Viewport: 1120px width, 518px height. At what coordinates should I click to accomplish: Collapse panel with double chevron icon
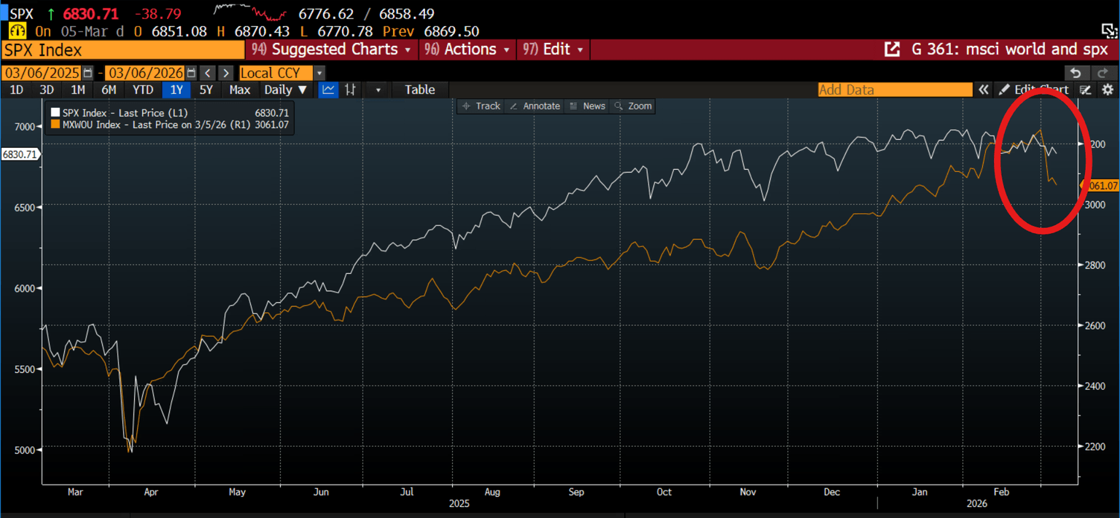[x=984, y=90]
